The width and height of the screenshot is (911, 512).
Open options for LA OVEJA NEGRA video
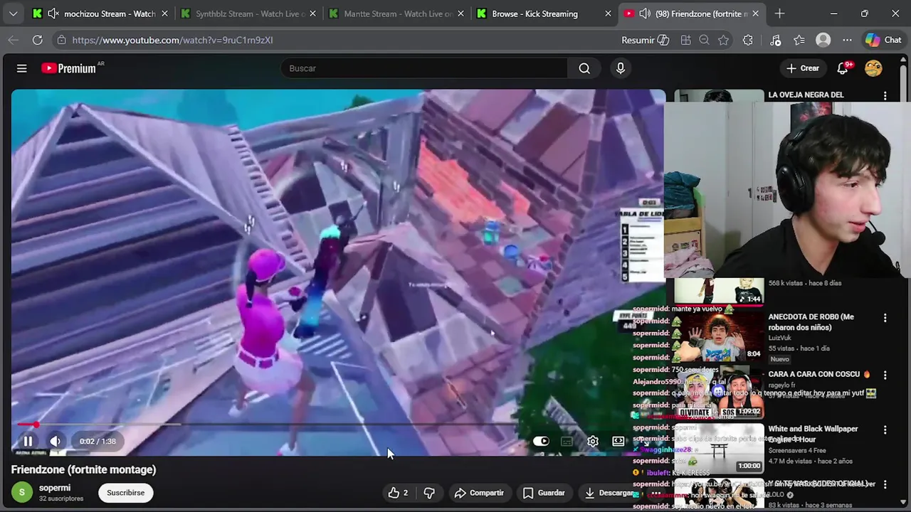[885, 95]
